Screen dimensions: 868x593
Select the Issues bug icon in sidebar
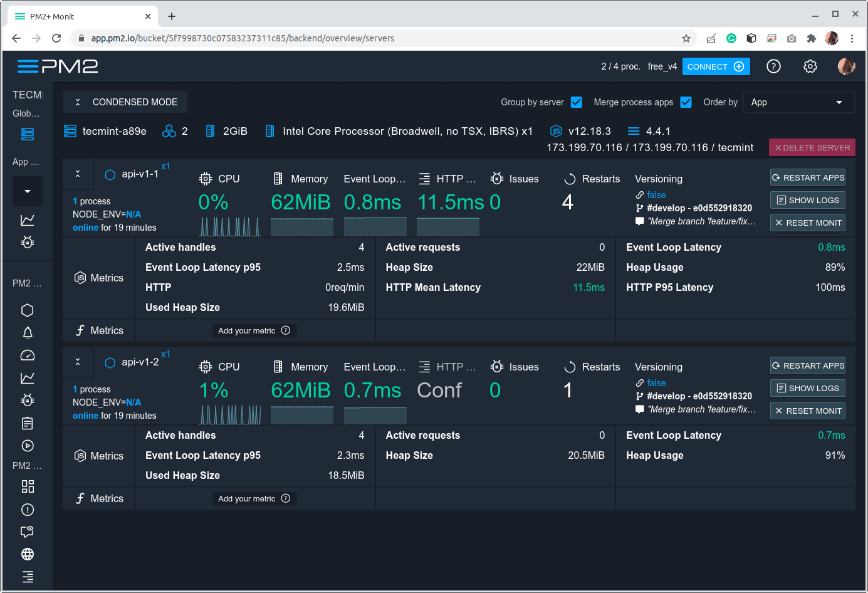click(27, 400)
